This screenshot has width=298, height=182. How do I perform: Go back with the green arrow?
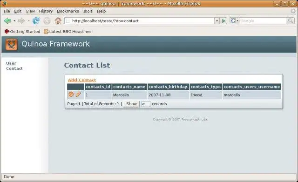7,20
